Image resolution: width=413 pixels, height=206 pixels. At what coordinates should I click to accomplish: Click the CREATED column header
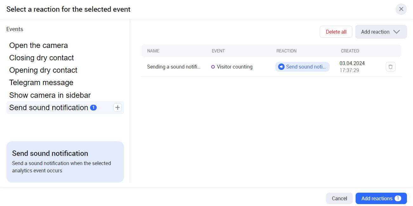click(350, 51)
